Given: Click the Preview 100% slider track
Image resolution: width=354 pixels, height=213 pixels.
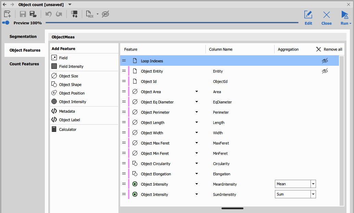Looking at the screenshot, I should point(171,23).
